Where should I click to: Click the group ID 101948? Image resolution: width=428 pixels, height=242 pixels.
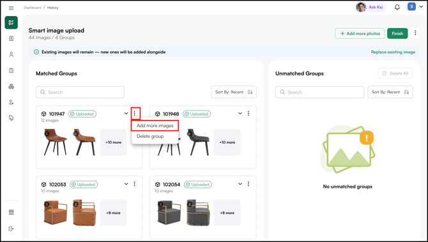point(171,114)
